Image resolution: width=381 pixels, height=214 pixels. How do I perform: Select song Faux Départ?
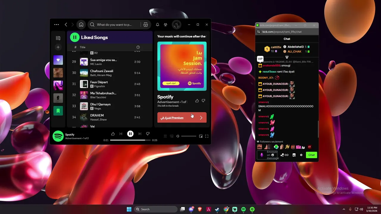click(110, 84)
